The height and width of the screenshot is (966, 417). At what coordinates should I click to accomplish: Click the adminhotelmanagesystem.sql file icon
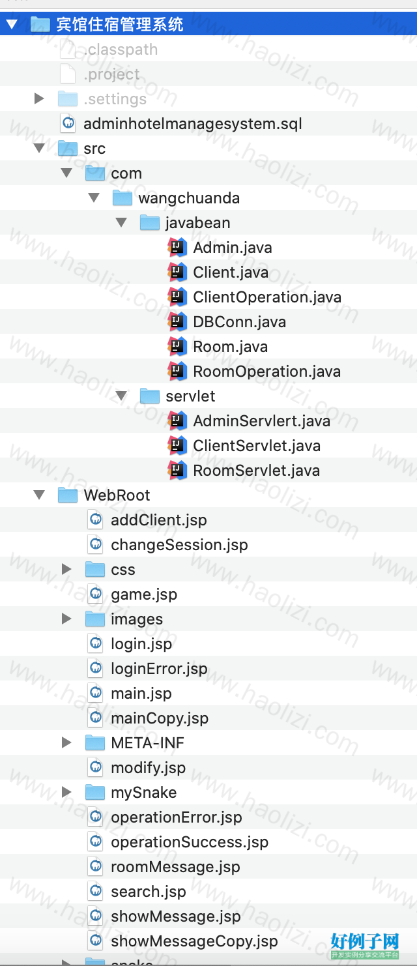pos(68,124)
